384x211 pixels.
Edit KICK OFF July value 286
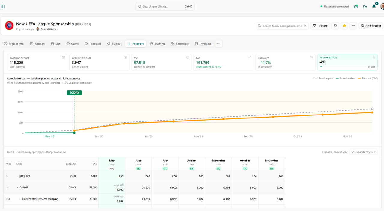[x=165, y=176]
